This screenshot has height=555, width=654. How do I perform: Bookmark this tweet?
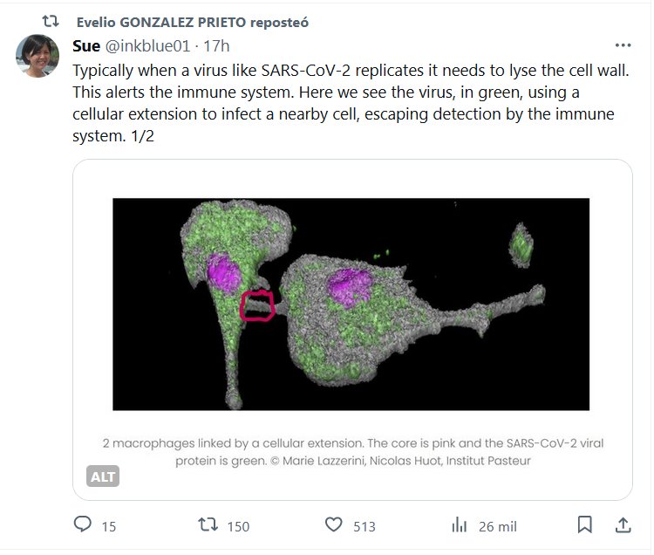click(585, 524)
